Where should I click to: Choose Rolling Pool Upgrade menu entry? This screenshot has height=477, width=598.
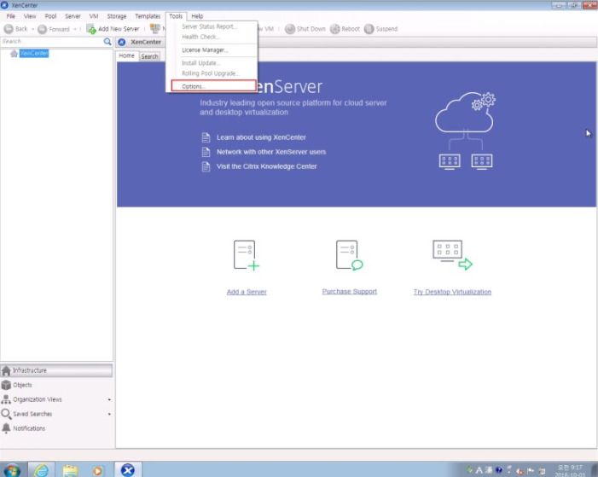212,73
